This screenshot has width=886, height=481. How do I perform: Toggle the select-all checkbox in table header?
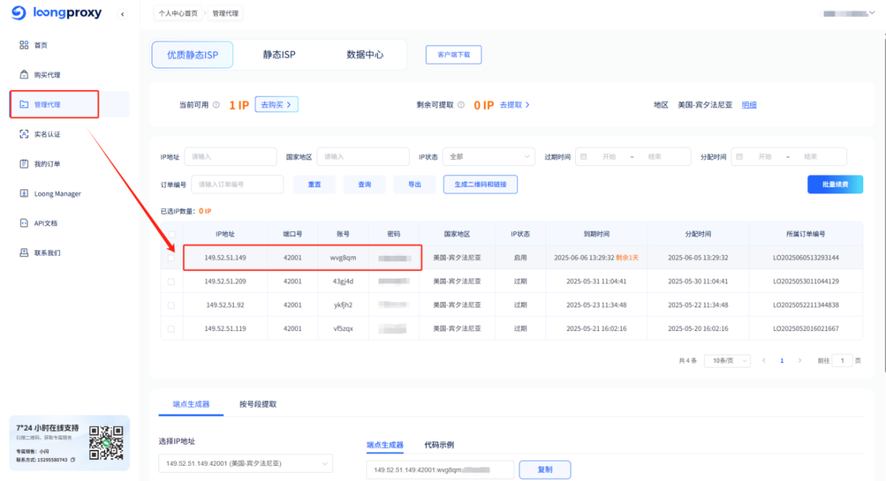click(x=171, y=234)
